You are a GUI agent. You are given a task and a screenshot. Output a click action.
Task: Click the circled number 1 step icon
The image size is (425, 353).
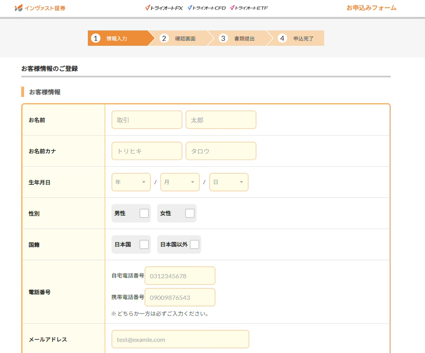click(97, 38)
